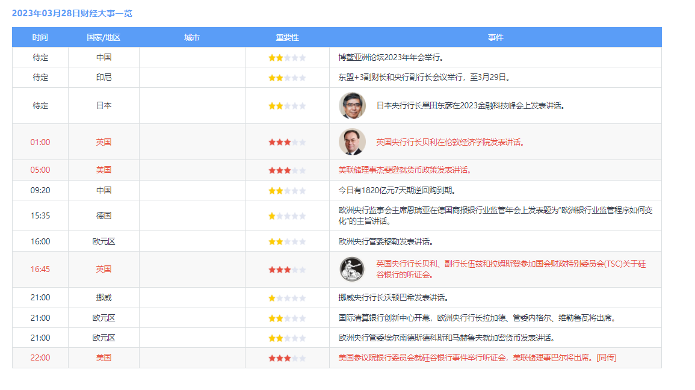
Task: Click the 16:00 time cell
Action: click(40, 241)
